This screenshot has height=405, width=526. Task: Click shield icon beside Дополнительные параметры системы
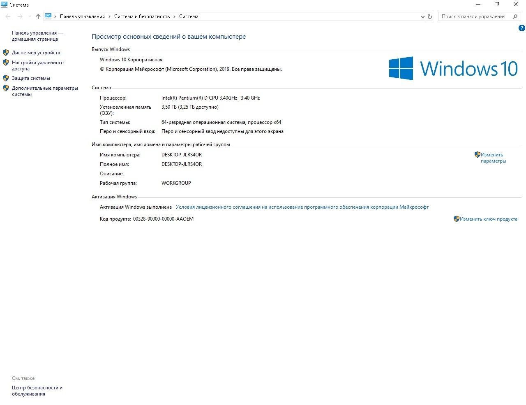[x=6, y=88]
